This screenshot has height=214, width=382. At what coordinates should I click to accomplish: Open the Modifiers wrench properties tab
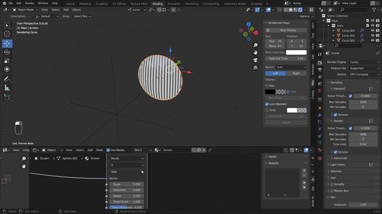tap(320, 115)
